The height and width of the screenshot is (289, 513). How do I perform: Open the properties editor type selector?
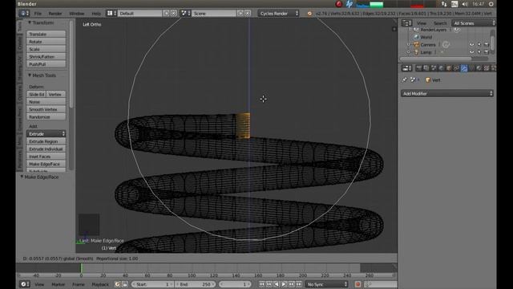coord(406,68)
